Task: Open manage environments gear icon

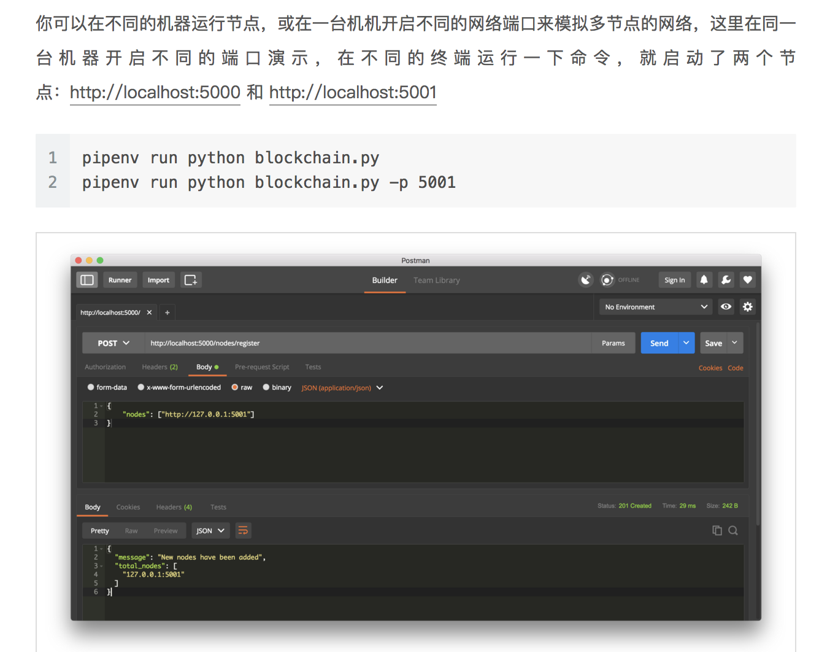Action: (x=747, y=307)
